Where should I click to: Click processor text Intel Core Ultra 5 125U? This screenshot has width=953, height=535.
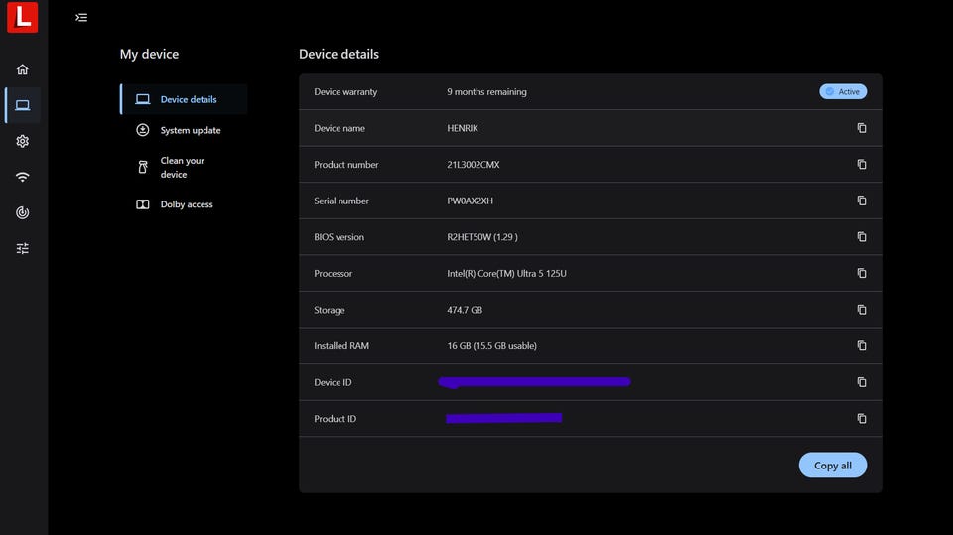point(507,274)
